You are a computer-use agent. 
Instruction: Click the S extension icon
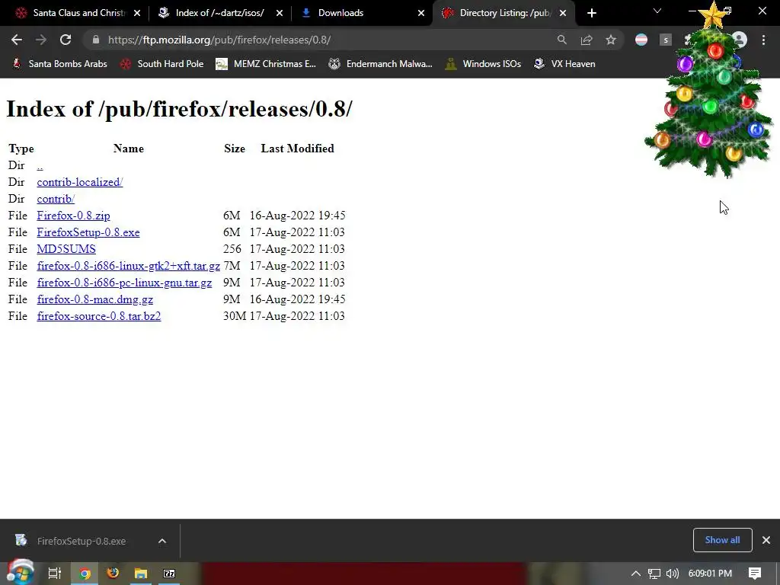tap(666, 40)
